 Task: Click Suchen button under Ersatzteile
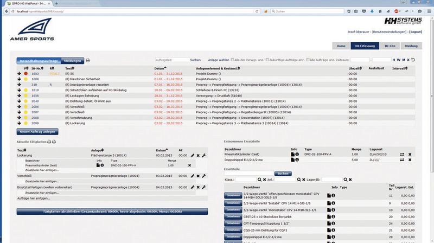click(x=283, y=174)
